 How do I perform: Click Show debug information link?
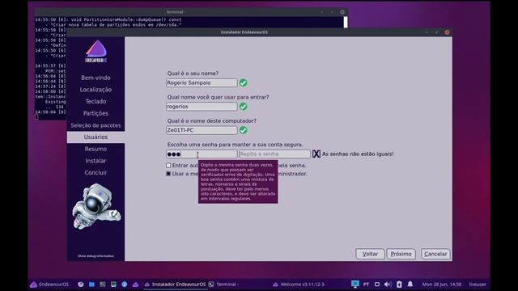(96, 256)
